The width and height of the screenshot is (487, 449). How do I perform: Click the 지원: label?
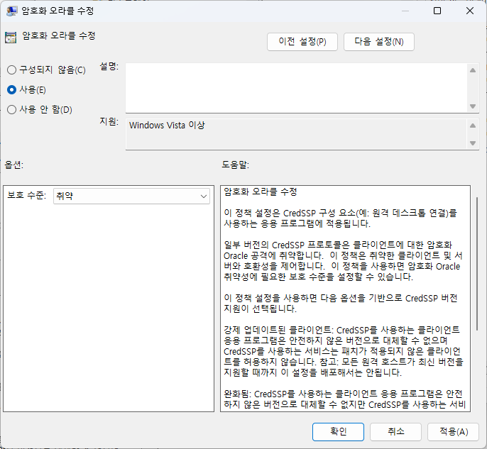[x=109, y=121]
